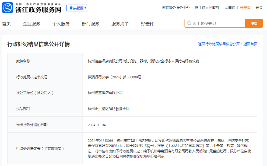
Task: Click the case name ending 未保持完好有效案
Action: (x=143, y=61)
